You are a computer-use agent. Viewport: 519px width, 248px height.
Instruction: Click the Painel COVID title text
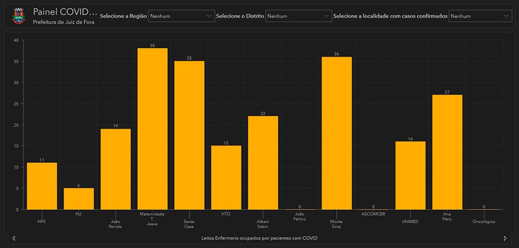pos(63,12)
